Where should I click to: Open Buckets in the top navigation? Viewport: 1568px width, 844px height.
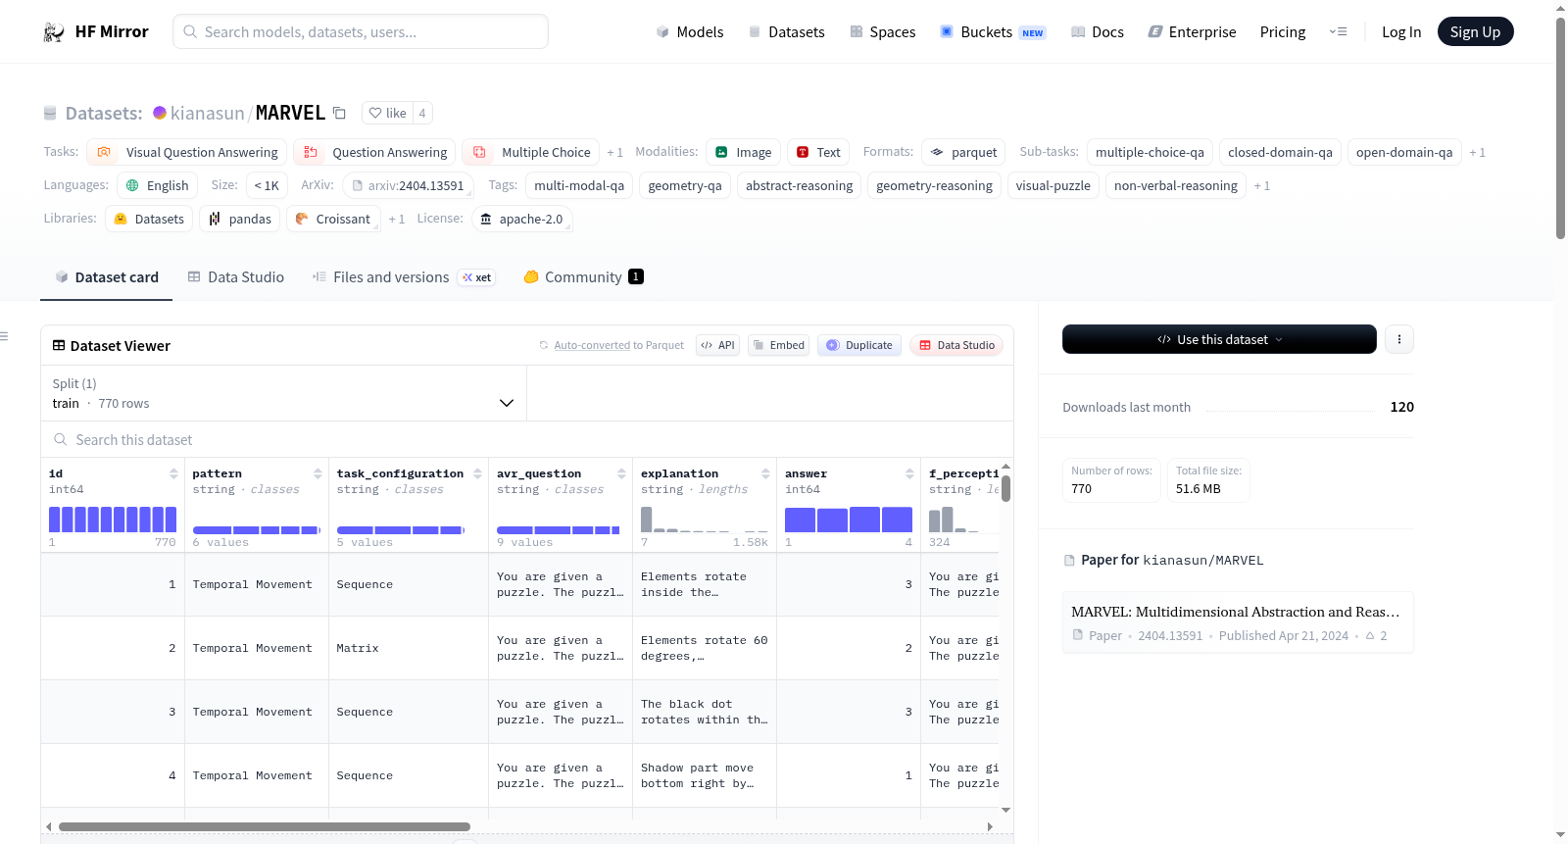(x=993, y=32)
